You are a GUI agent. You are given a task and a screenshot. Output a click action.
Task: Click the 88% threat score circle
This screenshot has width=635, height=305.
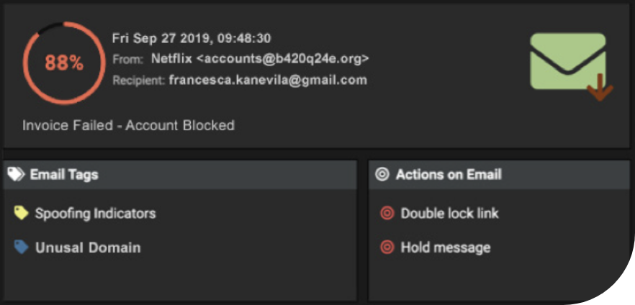coord(64,63)
